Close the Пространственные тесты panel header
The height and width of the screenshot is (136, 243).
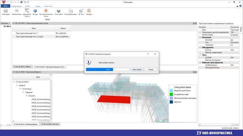click(x=196, y=23)
